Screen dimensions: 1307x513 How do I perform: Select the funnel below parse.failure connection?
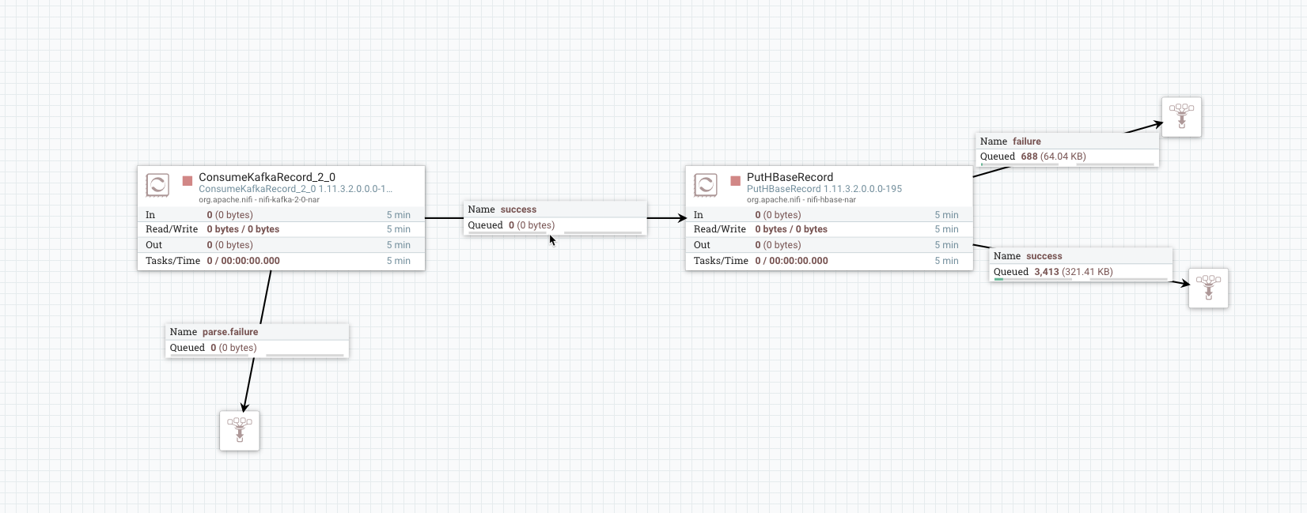coord(240,431)
